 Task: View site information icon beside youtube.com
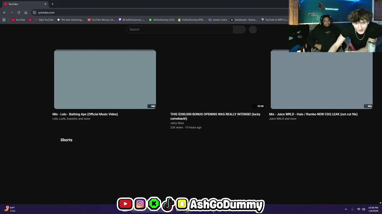pyautogui.click(x=34, y=12)
